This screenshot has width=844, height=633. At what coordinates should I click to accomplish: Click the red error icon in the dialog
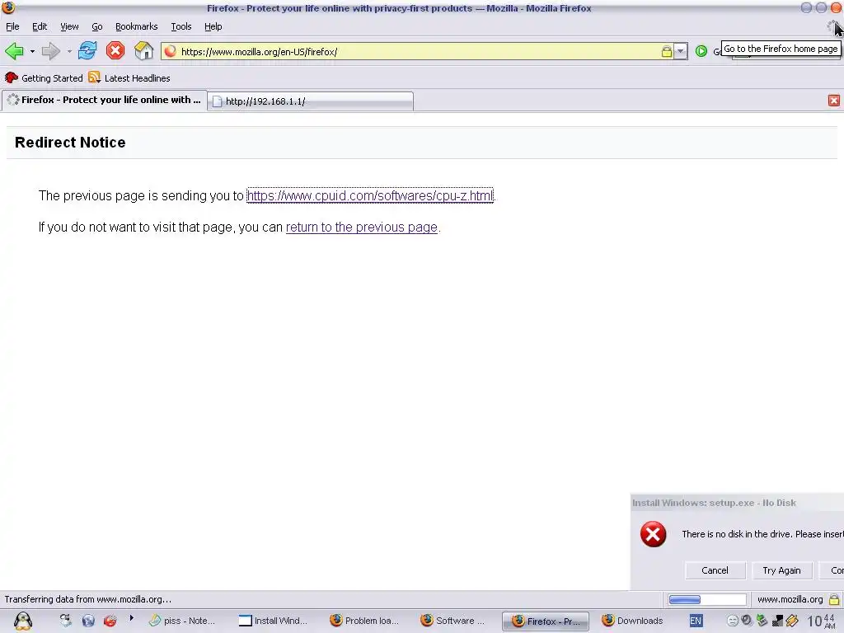653,534
